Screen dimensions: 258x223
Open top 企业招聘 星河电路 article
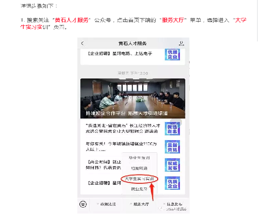tap(120, 53)
